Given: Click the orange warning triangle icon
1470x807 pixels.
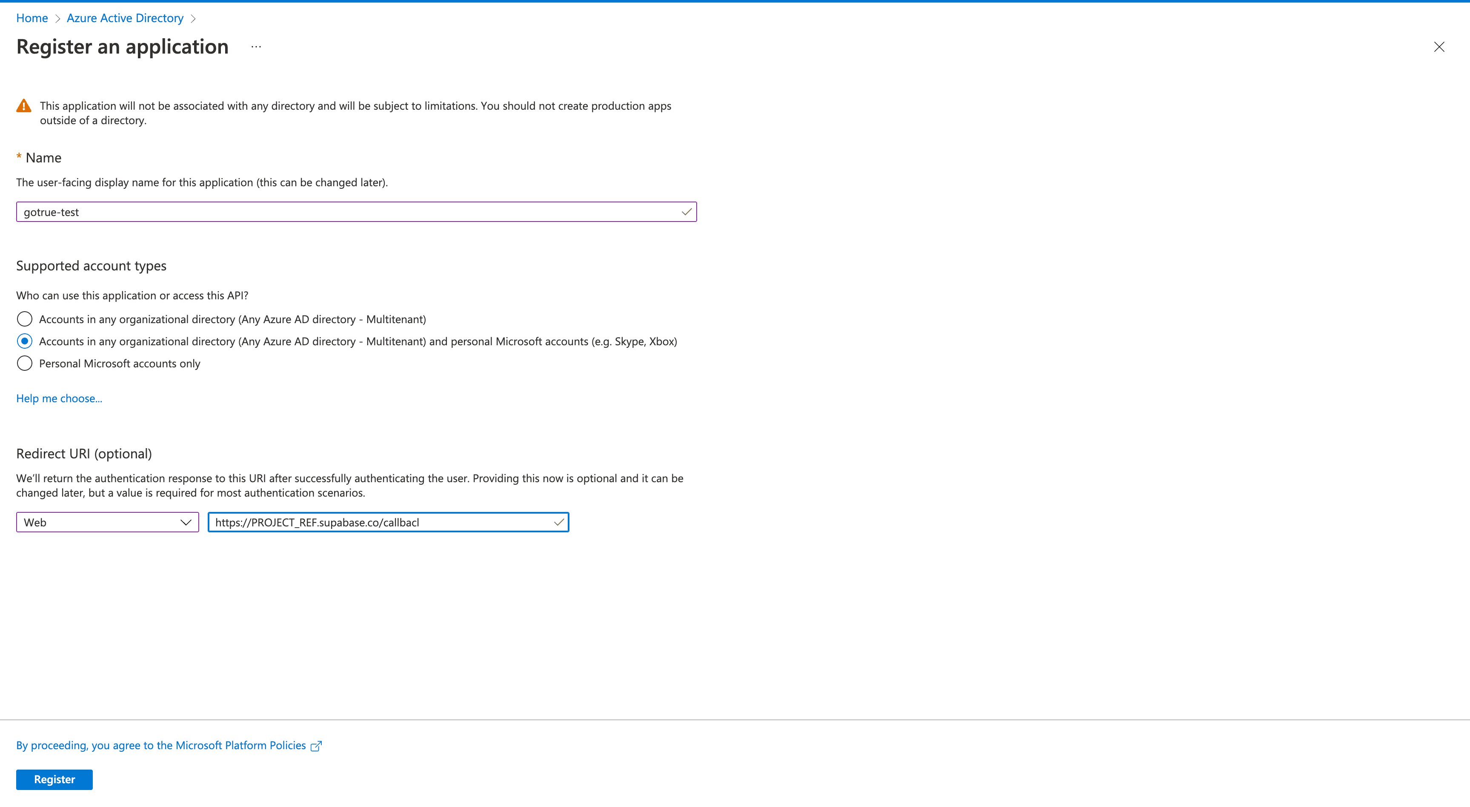Looking at the screenshot, I should 23,105.
